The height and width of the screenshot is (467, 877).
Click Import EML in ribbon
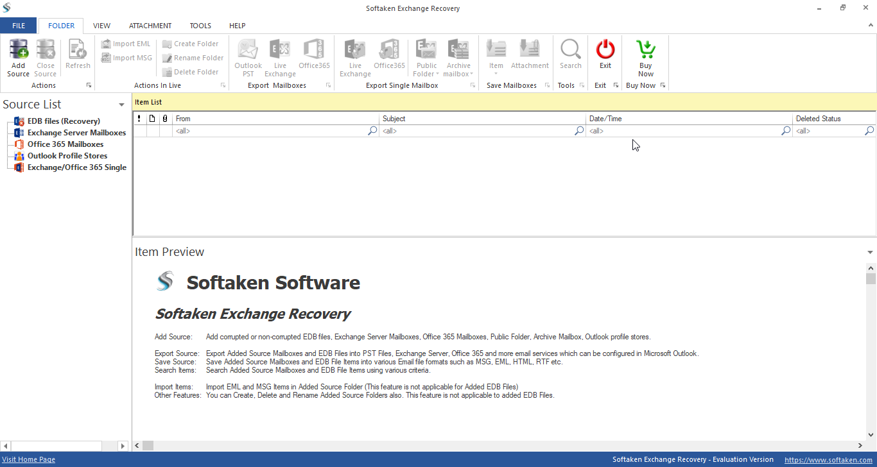coord(126,44)
